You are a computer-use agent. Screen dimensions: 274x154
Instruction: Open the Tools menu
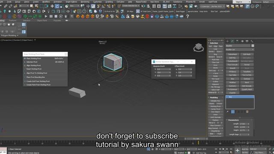tap(9, 2)
